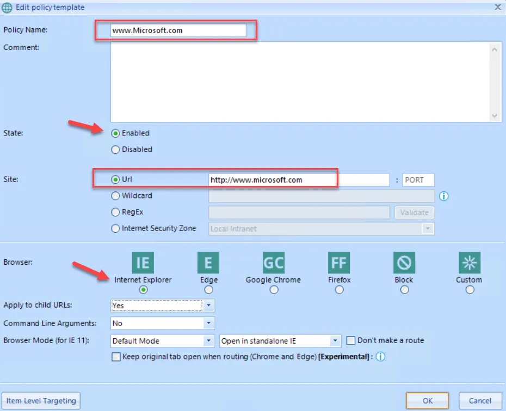Click the OK button
Viewport: 506px width, 411px height.
(427, 401)
